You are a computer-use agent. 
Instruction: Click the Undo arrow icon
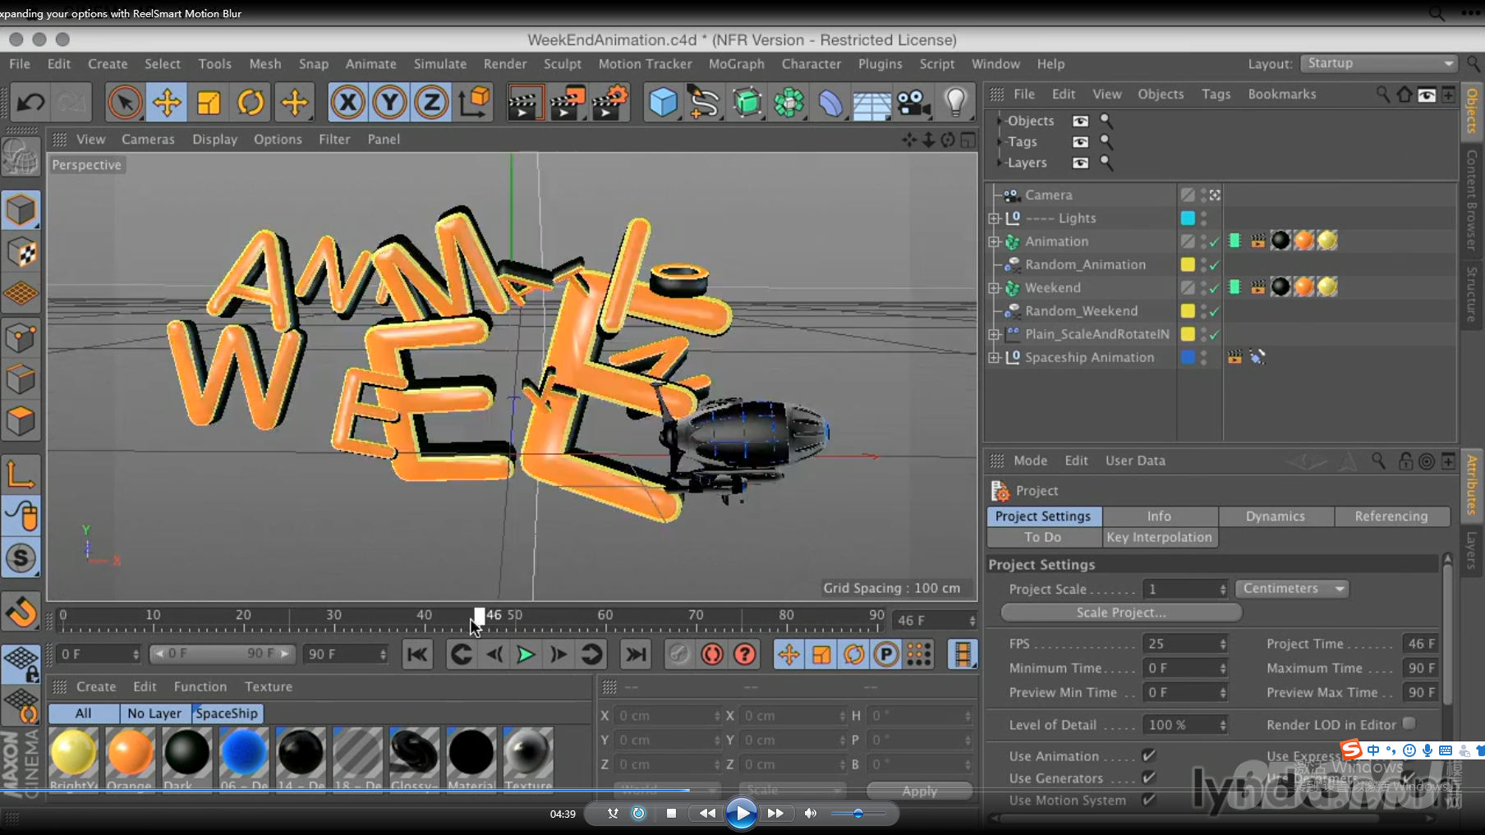(31, 103)
